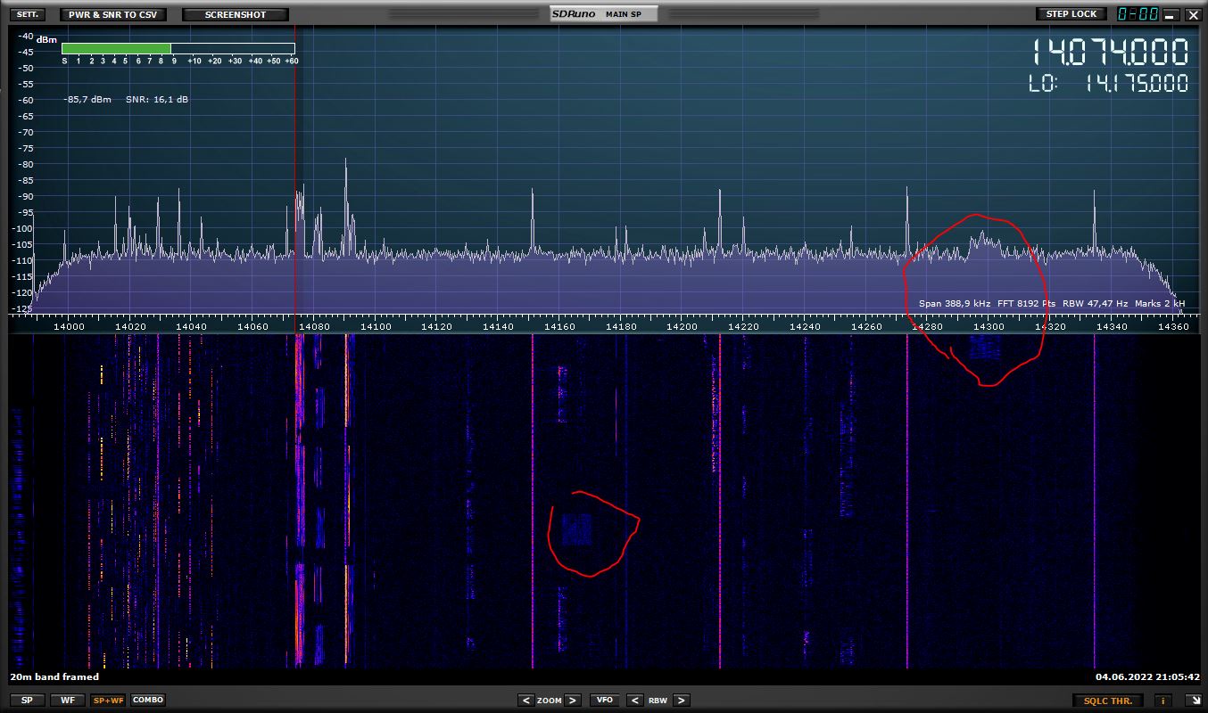This screenshot has height=713, width=1208.
Task: Select the SP+WF display mode
Action: coord(109,701)
